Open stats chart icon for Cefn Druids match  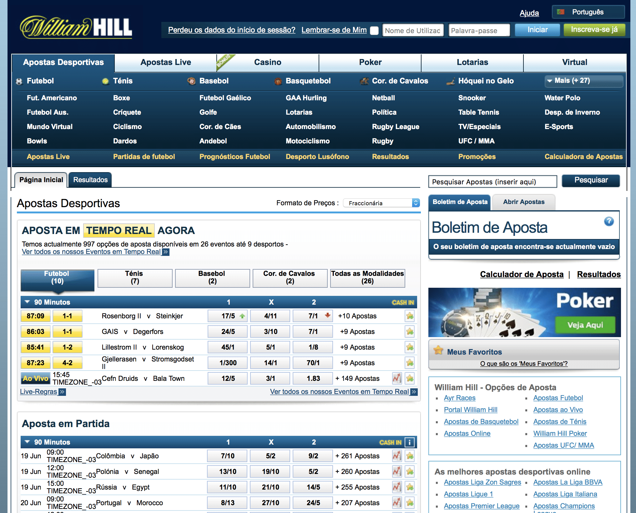[397, 378]
